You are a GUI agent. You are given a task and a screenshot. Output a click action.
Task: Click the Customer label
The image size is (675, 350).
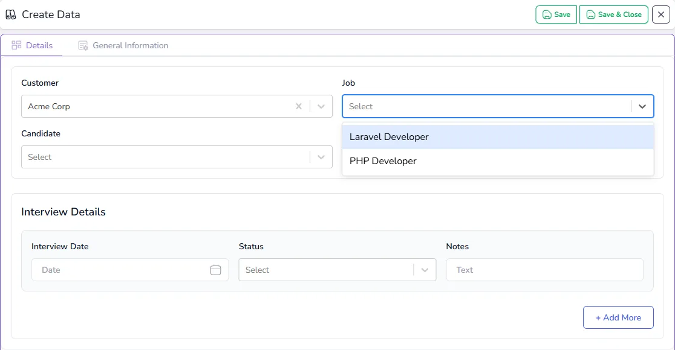(40, 83)
